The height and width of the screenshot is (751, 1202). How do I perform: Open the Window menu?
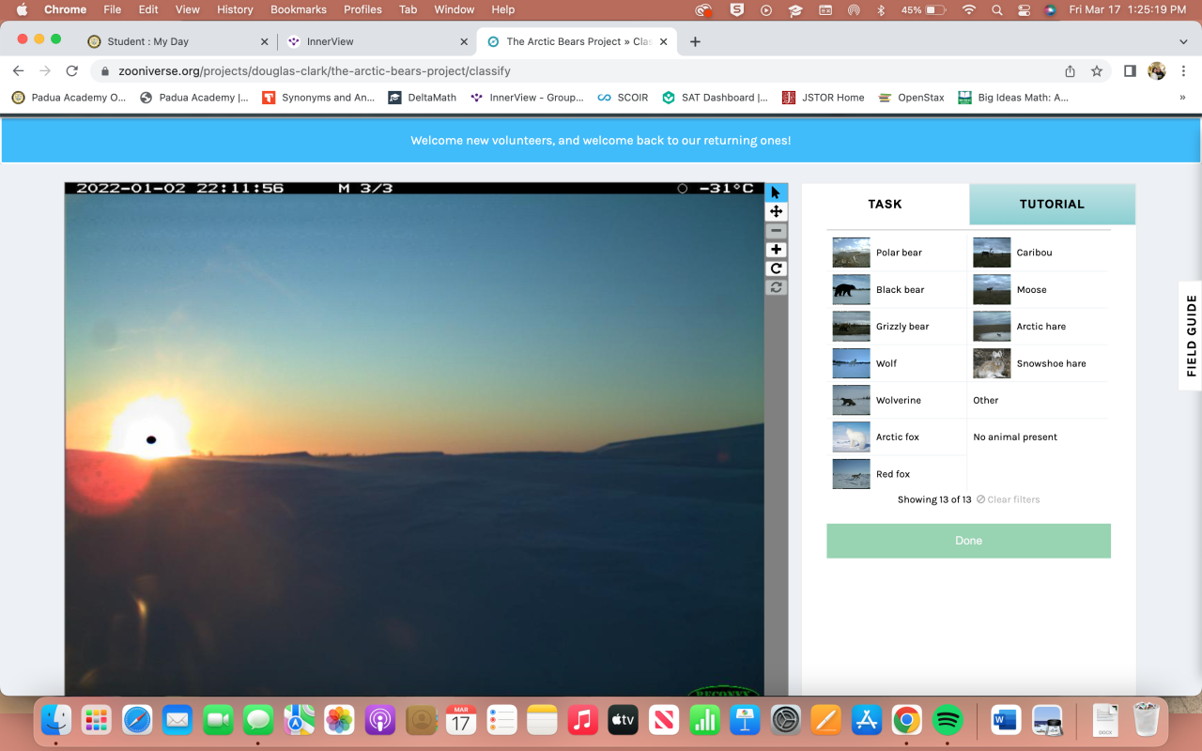pos(454,9)
